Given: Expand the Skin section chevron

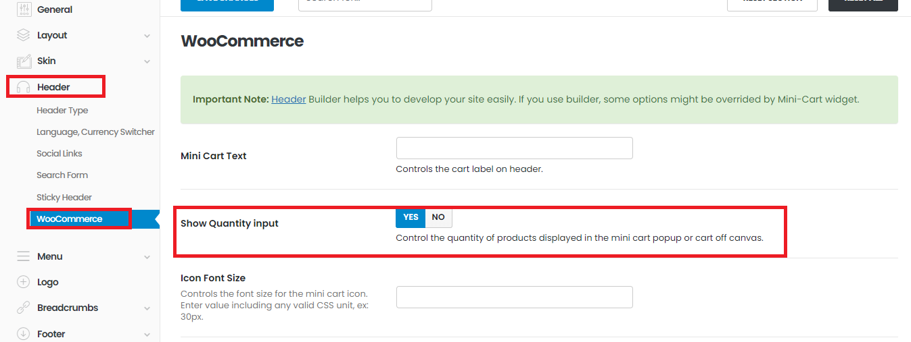Looking at the screenshot, I should tap(147, 61).
